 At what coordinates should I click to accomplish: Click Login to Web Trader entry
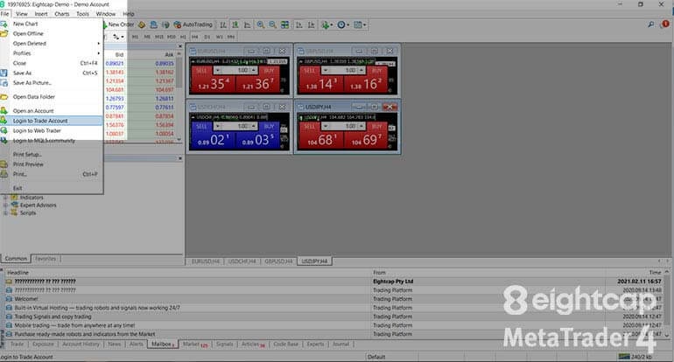[52, 130]
